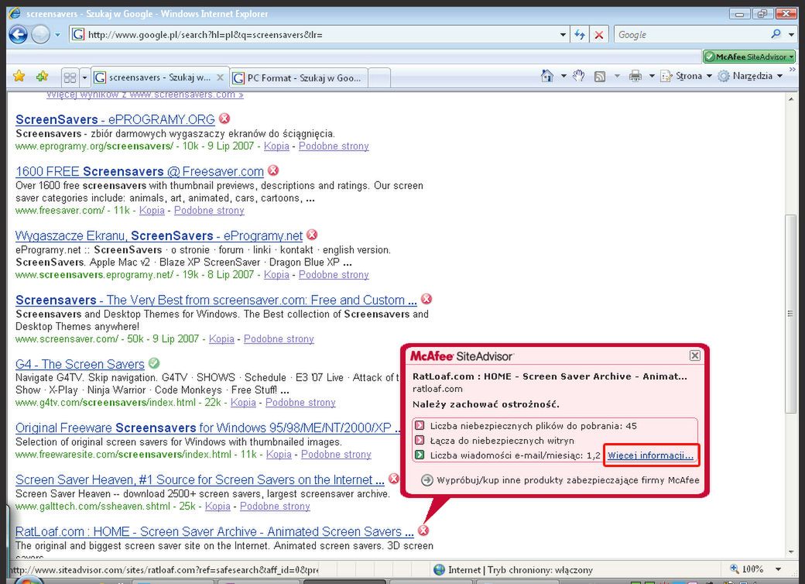The image size is (805, 584).
Task: Click red SiteAdvisor icon beside Freesaver.com
Action: coord(273,170)
